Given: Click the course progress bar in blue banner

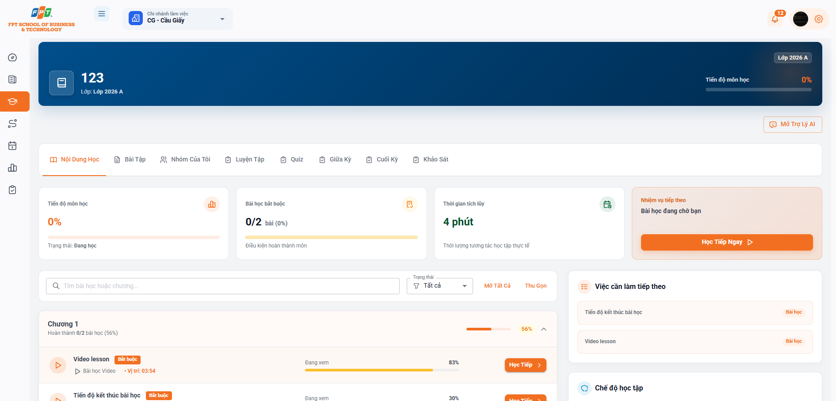Looking at the screenshot, I should [759, 90].
